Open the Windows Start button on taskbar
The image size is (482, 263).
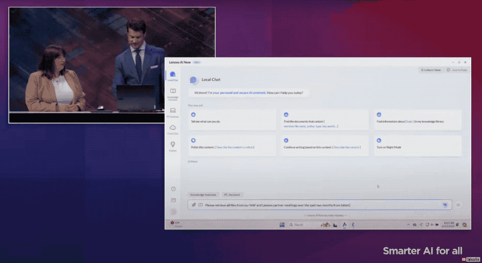pyautogui.click(x=282, y=225)
